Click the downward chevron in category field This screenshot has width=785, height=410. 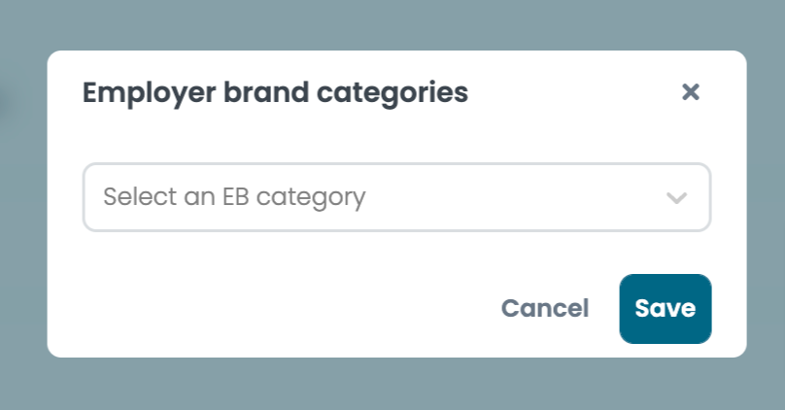(676, 198)
